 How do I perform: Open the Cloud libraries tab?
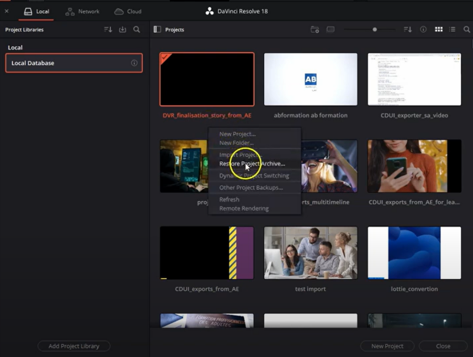click(128, 11)
